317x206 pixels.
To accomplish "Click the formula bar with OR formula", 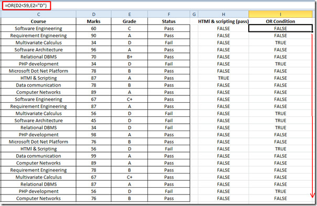I will [x=26, y=5].
